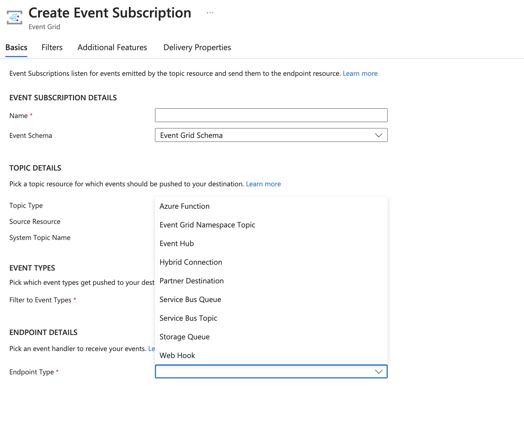Image resolution: width=524 pixels, height=442 pixels.
Task: Select the Basics tab
Action: pyautogui.click(x=16, y=48)
